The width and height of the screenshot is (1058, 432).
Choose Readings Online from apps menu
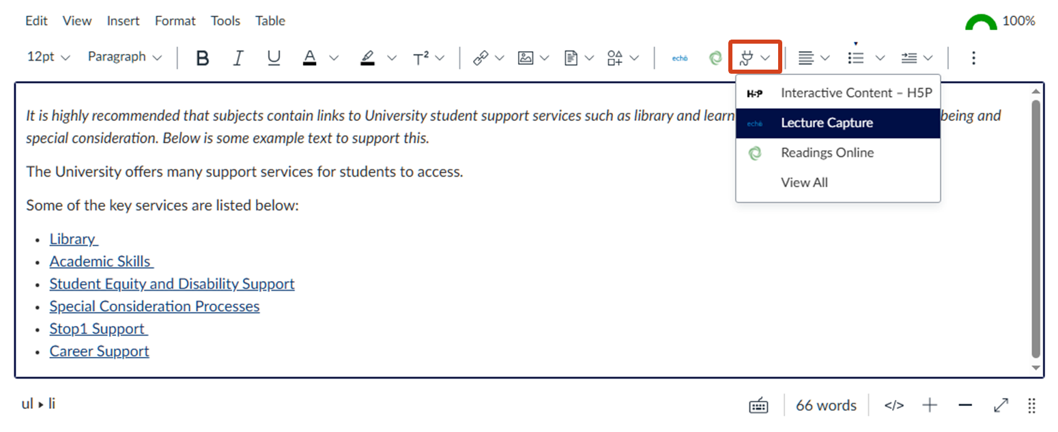click(x=838, y=153)
